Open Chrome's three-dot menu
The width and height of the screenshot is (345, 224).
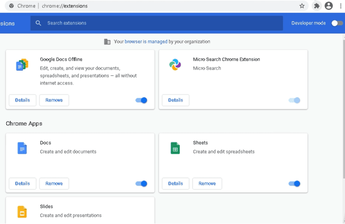[340, 6]
